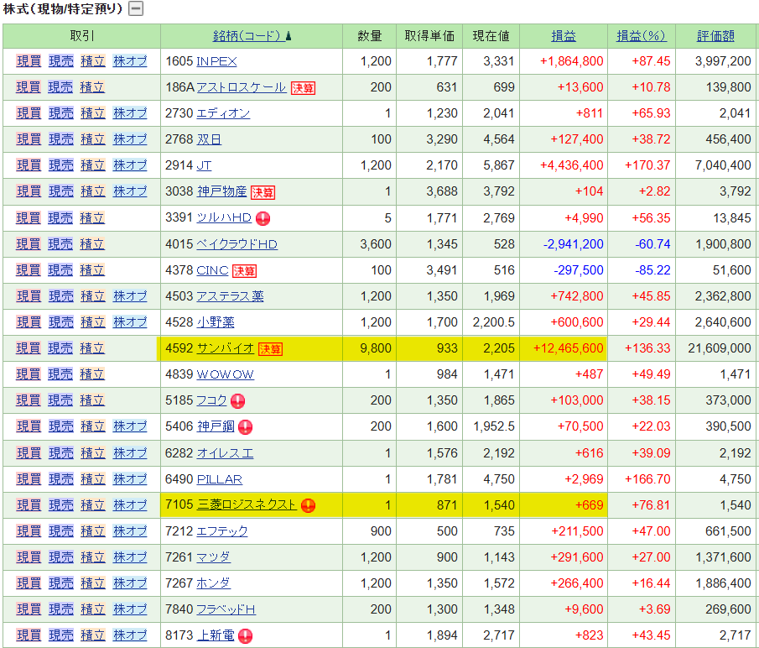Click the red alert icon beside フコク
The height and width of the screenshot is (648, 759).
click(237, 401)
